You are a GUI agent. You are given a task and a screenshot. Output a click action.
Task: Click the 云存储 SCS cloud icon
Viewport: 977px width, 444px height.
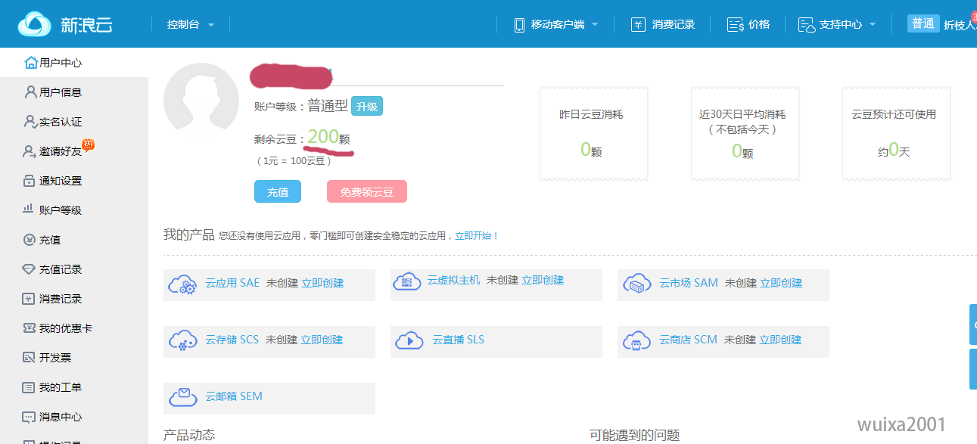coord(183,341)
